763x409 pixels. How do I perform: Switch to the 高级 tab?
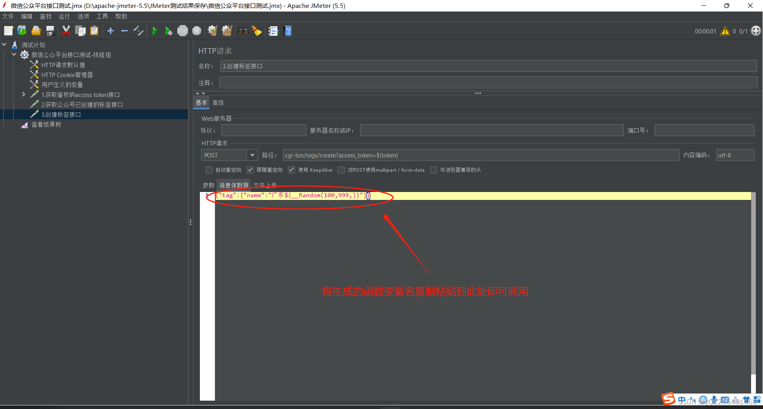pyautogui.click(x=218, y=103)
